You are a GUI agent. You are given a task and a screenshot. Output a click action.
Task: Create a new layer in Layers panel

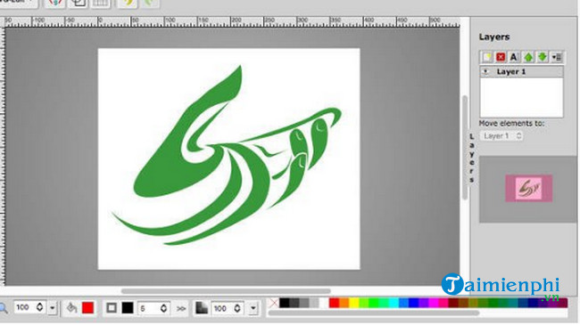[x=487, y=57]
